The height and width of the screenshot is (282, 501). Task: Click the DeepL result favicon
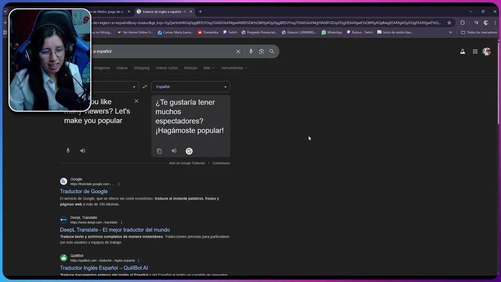63,220
